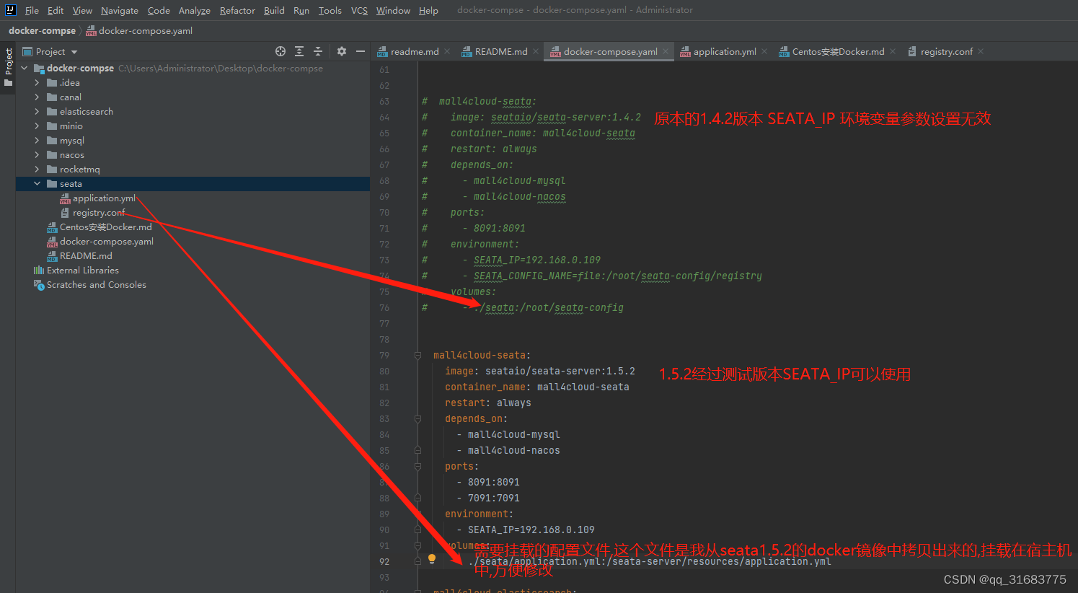
Task: Collapse the fold region at line 79
Action: click(417, 354)
